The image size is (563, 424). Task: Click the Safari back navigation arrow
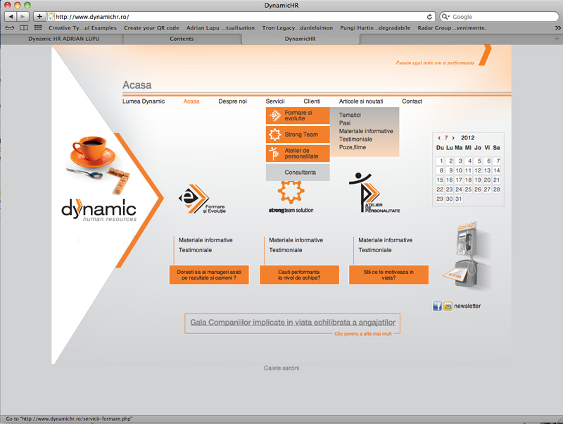11,16
